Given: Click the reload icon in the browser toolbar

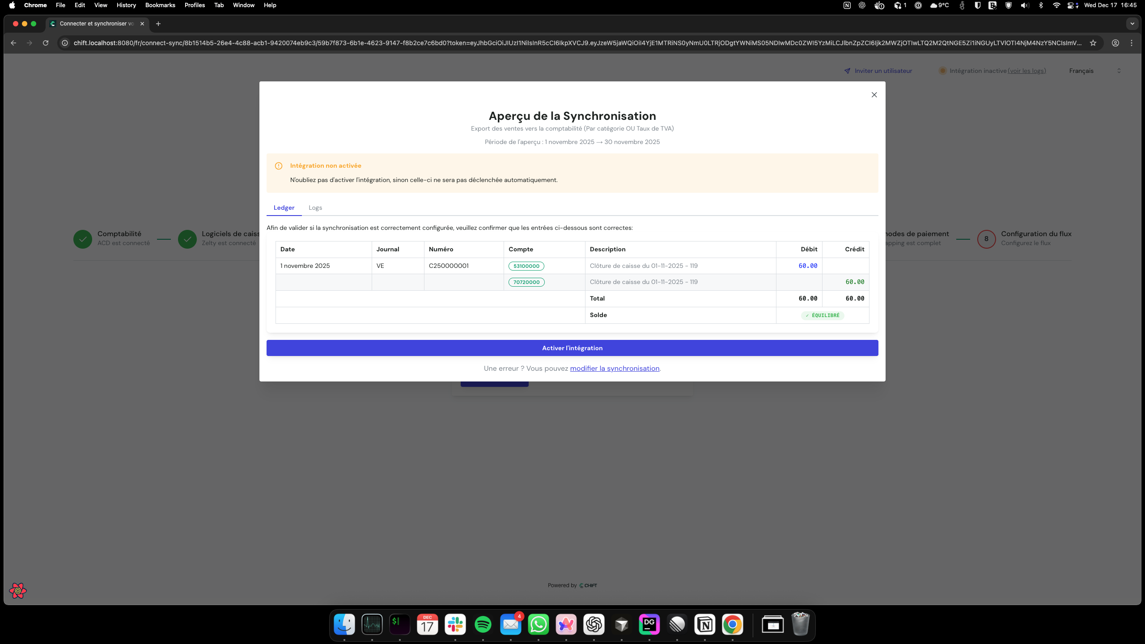Looking at the screenshot, I should tap(46, 42).
